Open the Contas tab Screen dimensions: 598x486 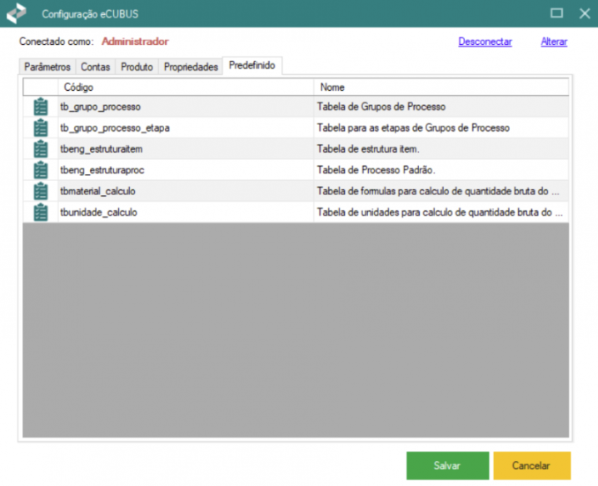[x=95, y=67]
